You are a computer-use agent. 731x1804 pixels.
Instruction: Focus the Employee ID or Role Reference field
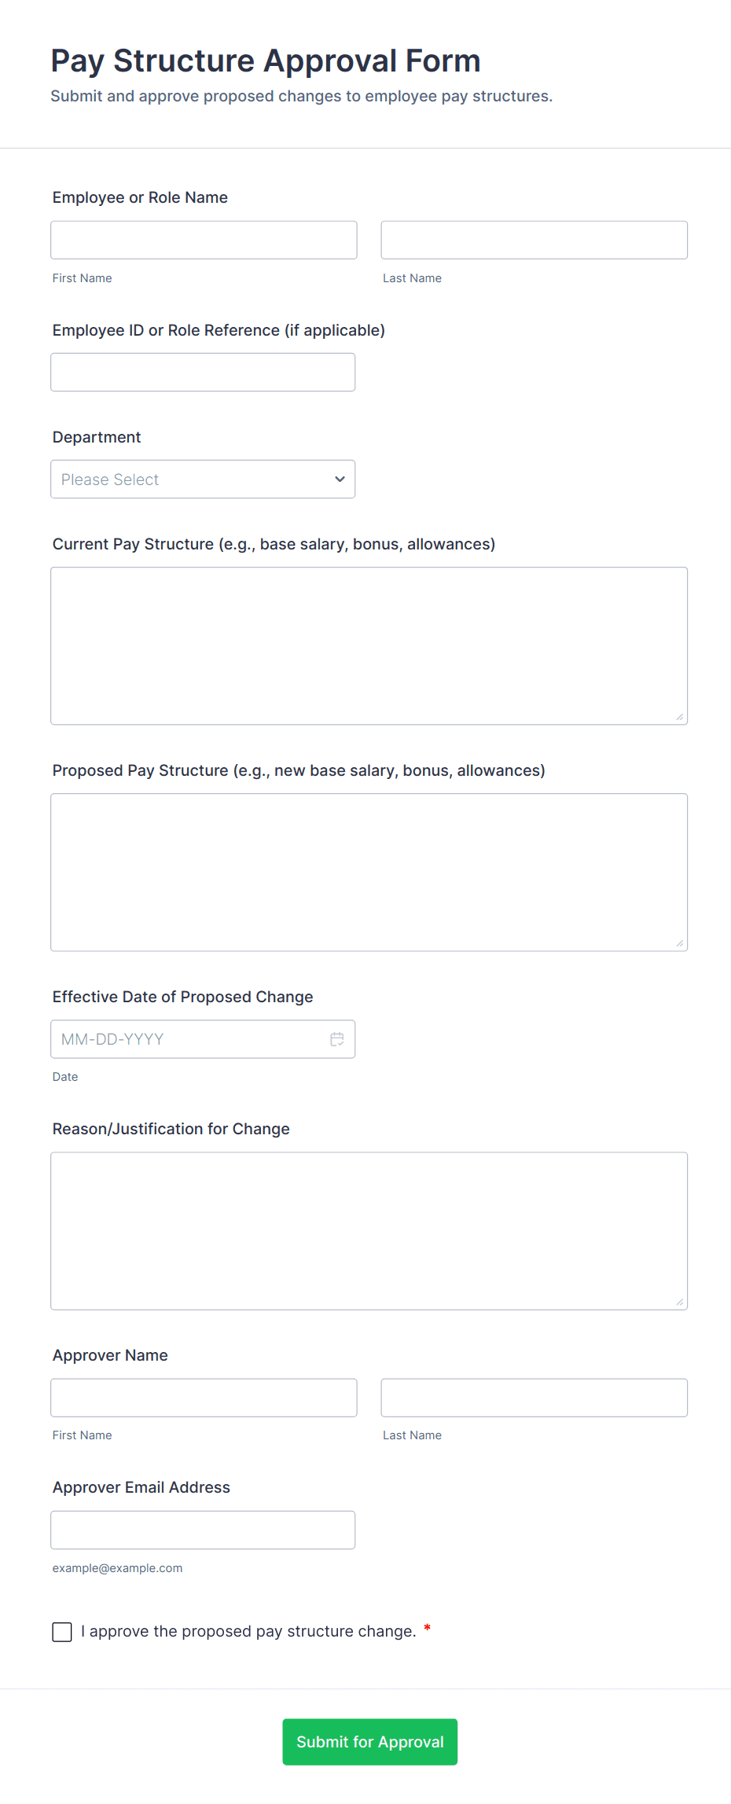[202, 372]
